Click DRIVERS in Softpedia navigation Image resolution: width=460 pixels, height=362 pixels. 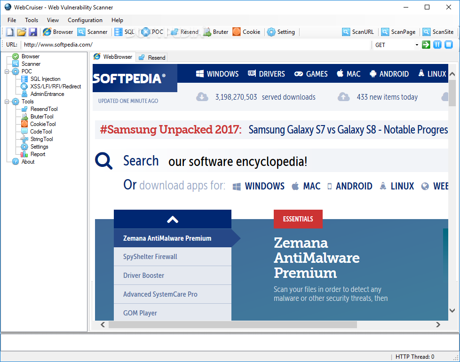[266, 74]
